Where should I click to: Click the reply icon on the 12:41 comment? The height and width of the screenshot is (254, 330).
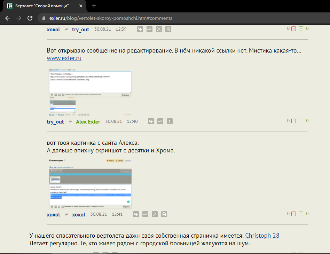(x=136, y=214)
